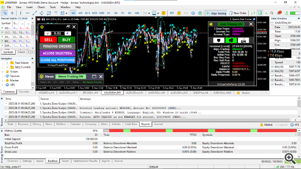Select the trendline drawing tool

click(x=35, y=13)
